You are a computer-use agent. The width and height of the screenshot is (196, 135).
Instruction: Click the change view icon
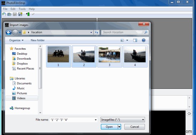click(x=122, y=40)
